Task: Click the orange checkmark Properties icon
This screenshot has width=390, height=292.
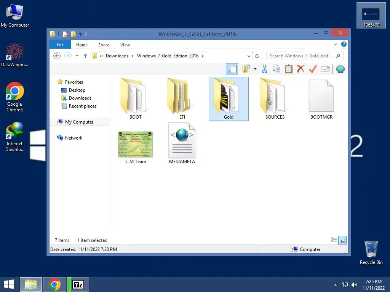Action: coord(313,69)
